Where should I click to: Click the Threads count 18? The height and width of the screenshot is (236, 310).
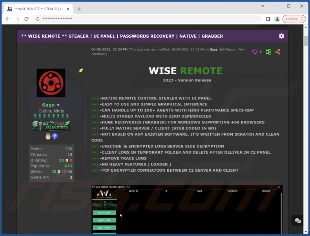(x=70, y=154)
